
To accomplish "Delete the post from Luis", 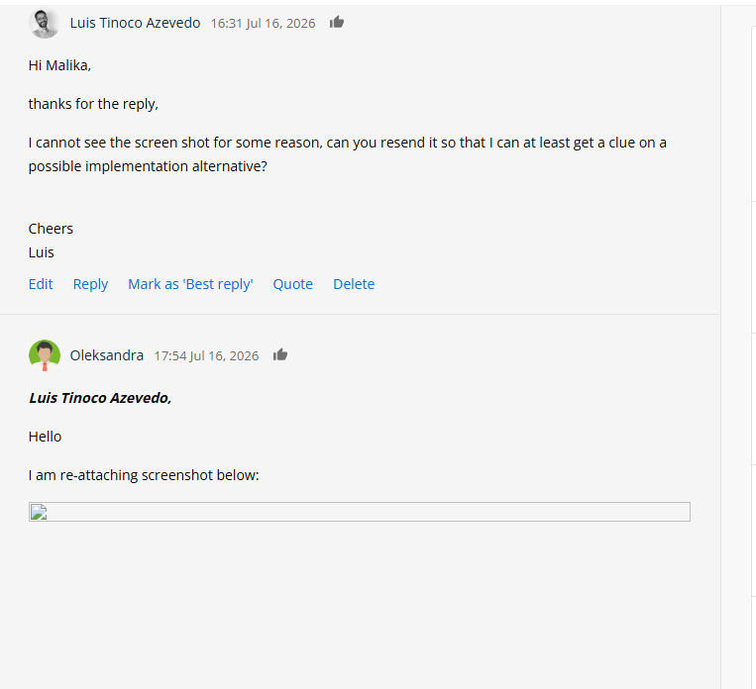I will [354, 284].
